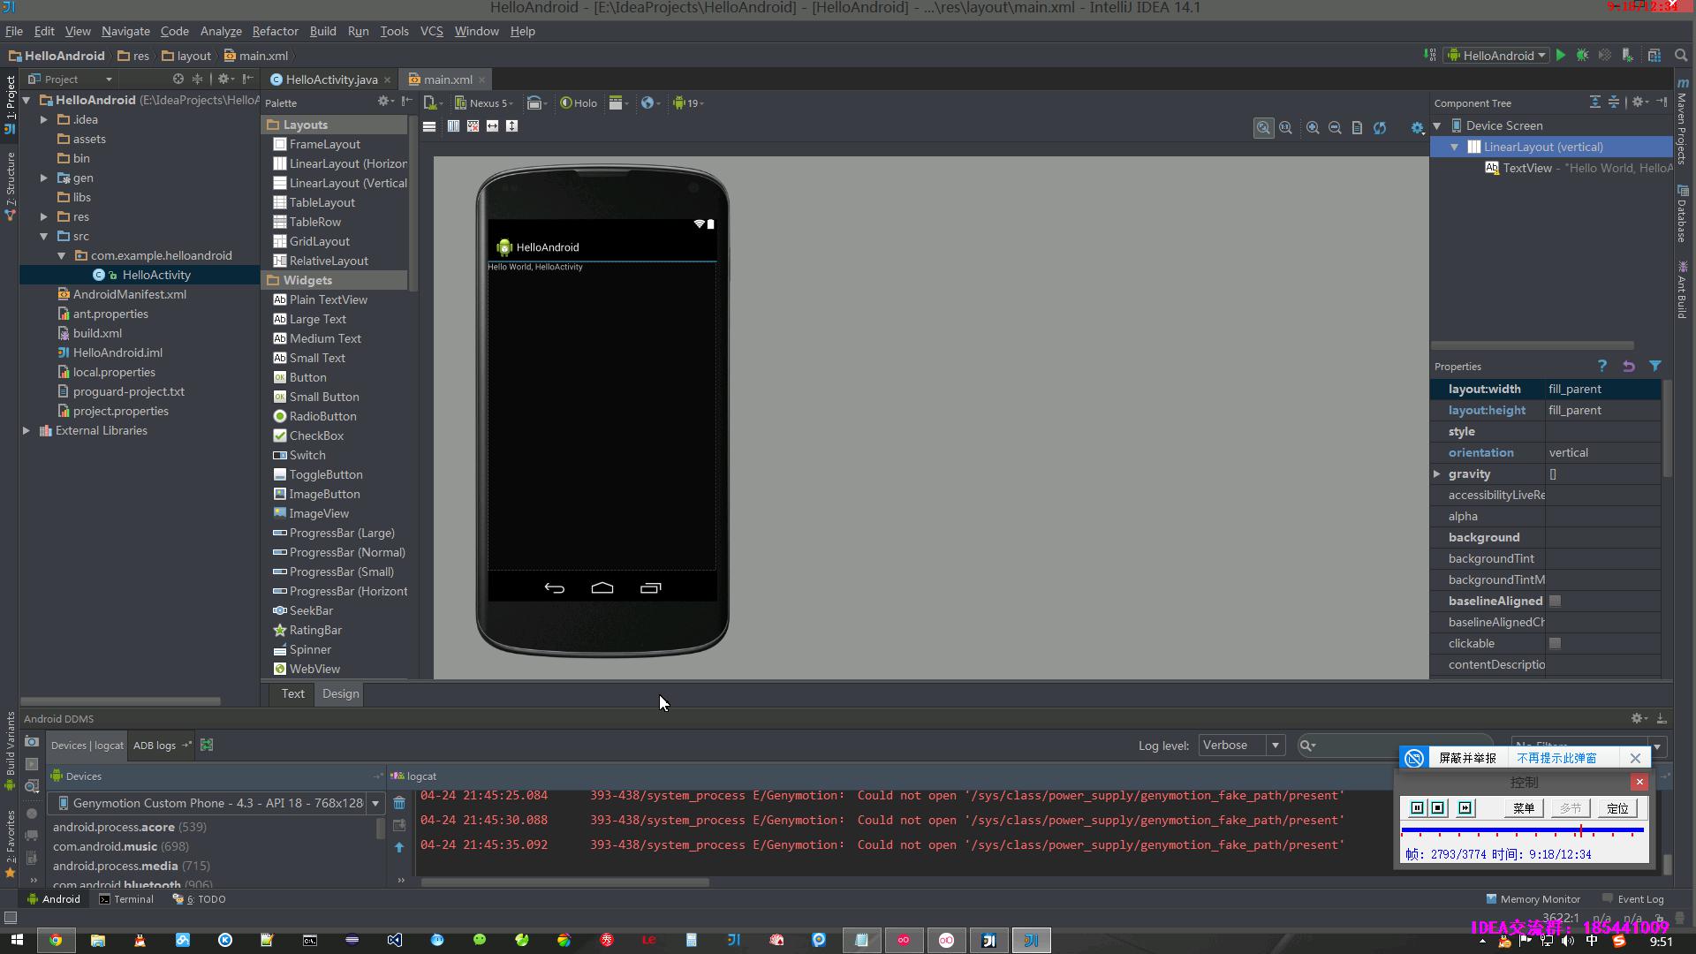Select ToggleButton widget in the Palette

pos(325,474)
